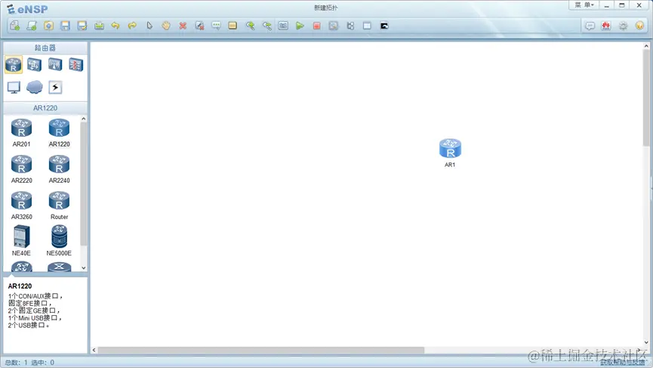Viewport: 653px width, 368px height.
Task: Click canvas scroll left arrow
Action: (x=94, y=350)
